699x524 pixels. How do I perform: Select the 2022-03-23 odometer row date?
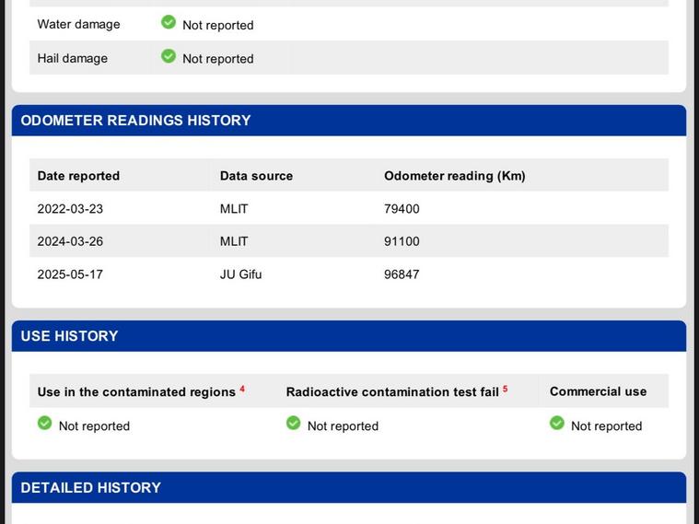click(70, 209)
